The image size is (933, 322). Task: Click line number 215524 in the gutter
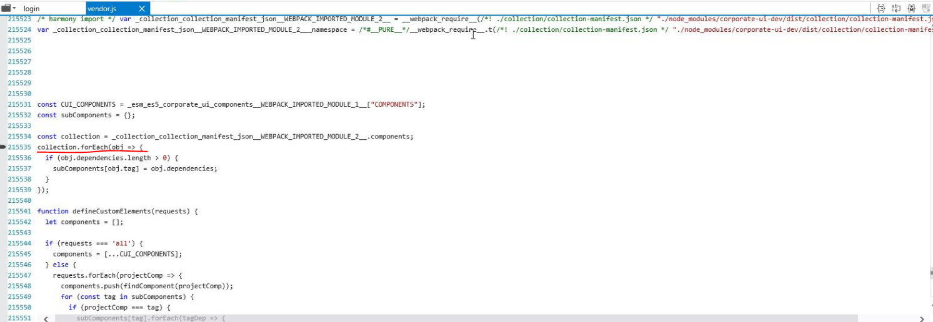point(19,30)
